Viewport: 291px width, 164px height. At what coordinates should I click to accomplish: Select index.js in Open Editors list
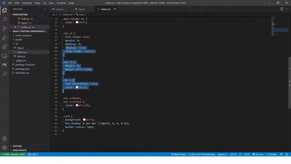(25, 19)
